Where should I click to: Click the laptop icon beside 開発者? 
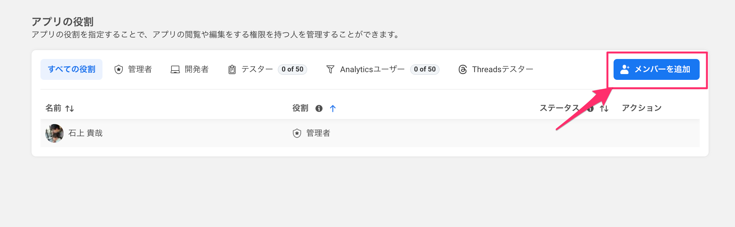pos(175,69)
